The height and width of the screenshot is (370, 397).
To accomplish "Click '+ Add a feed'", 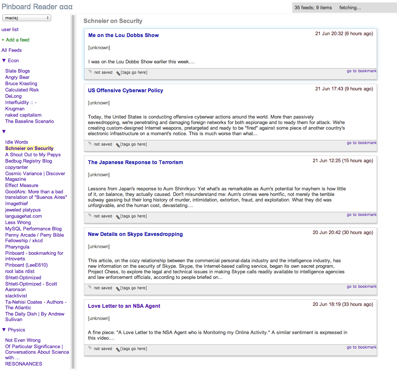I will [x=16, y=40].
